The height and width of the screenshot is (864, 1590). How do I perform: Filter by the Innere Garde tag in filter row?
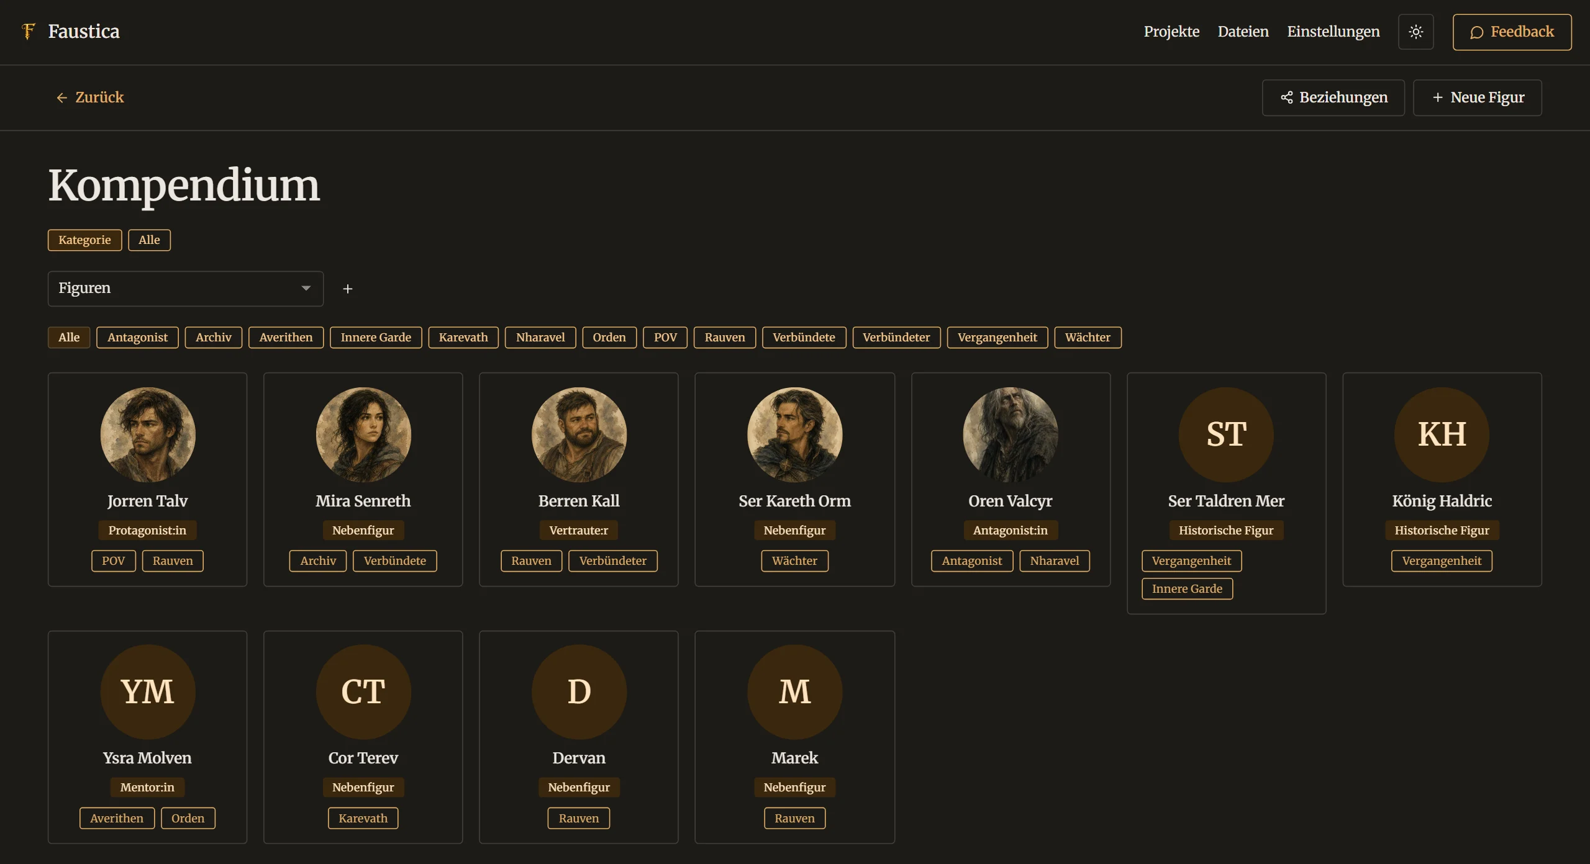coord(376,338)
